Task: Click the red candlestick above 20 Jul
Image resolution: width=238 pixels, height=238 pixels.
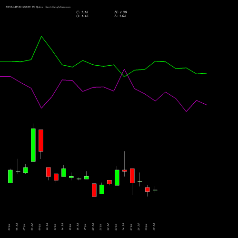Action: click(x=94, y=190)
